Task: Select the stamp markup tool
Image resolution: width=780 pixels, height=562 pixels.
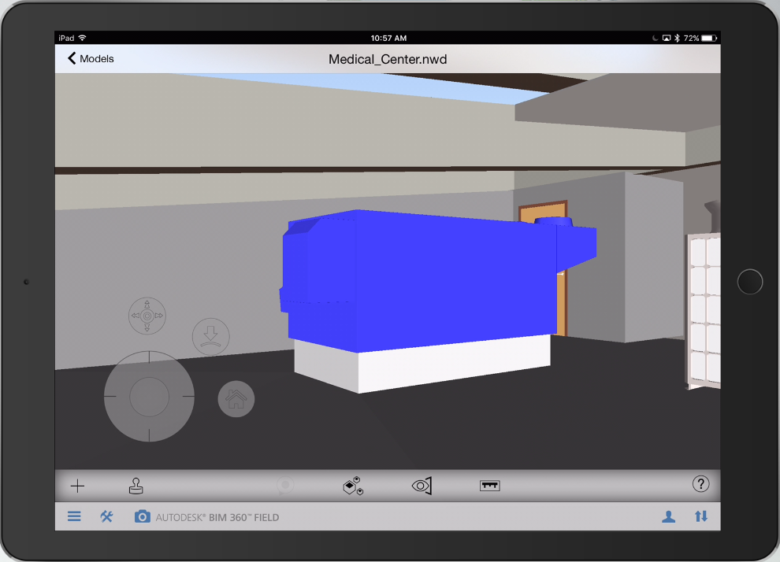Action: (136, 486)
